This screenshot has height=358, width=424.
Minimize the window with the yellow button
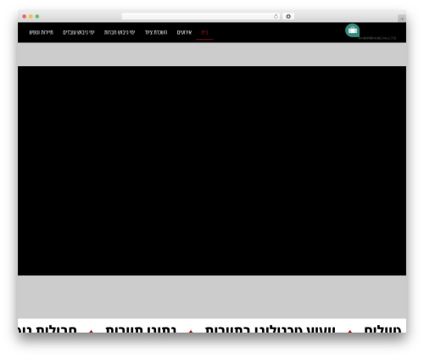(31, 16)
